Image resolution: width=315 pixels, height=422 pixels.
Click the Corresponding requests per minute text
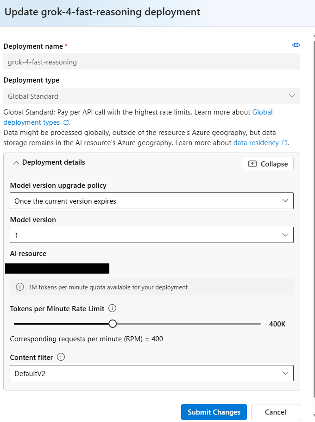click(x=86, y=339)
